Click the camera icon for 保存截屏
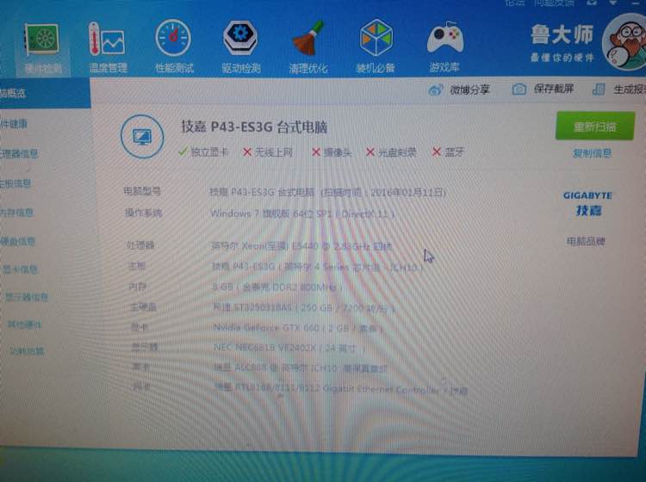646x482 pixels. pos(519,89)
